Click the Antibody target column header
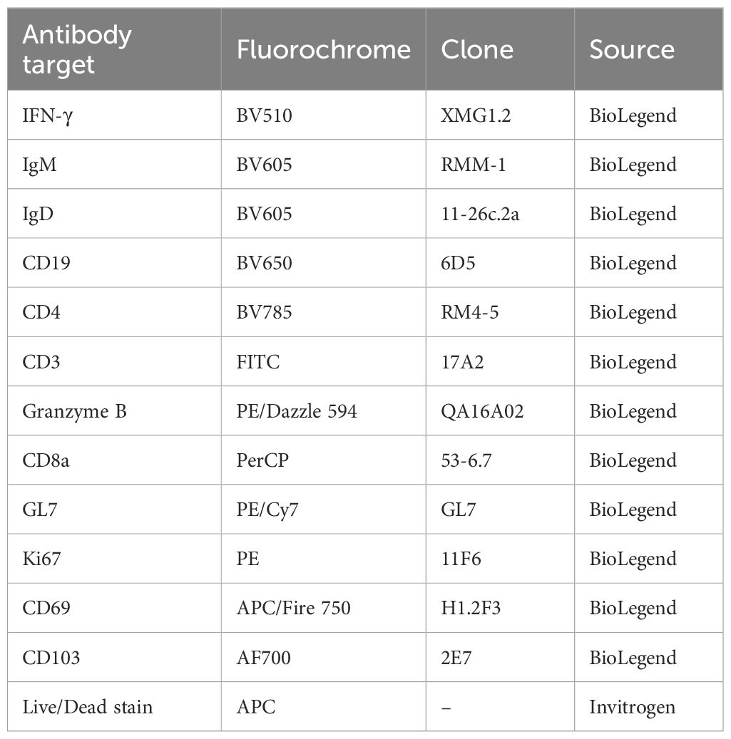Viewport: 731px width, 739px height. click(x=114, y=49)
